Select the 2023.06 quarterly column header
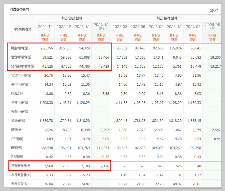225x191 pixels. [138, 27]
